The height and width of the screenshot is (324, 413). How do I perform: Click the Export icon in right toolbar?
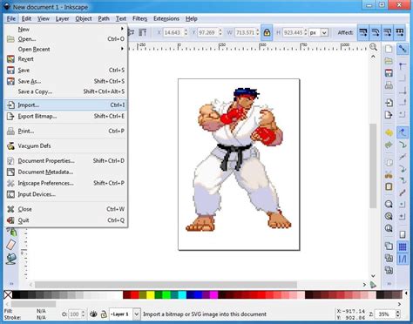pyautogui.click(x=389, y=115)
